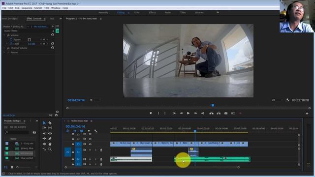Toggle Linked Selection in timeline
The image size is (315, 177).
coord(82,131)
